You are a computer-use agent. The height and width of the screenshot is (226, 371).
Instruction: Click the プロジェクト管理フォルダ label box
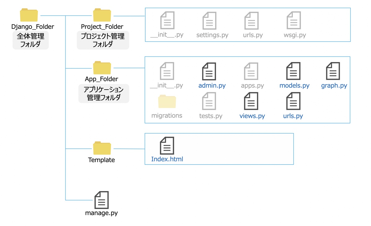coord(103,40)
